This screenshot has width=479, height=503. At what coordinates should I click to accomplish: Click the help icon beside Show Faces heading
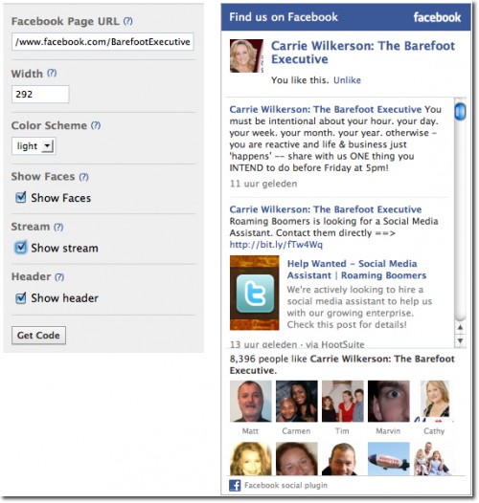[84, 177]
